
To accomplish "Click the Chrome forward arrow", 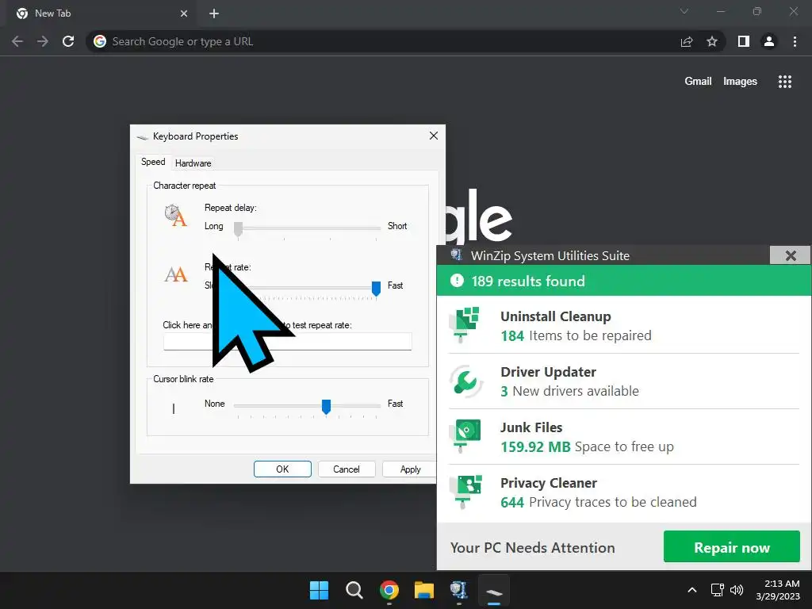I will click(x=43, y=41).
